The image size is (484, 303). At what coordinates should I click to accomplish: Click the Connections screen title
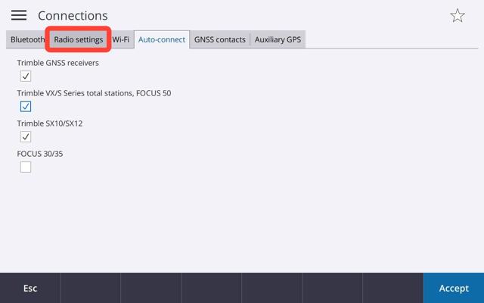(x=73, y=15)
